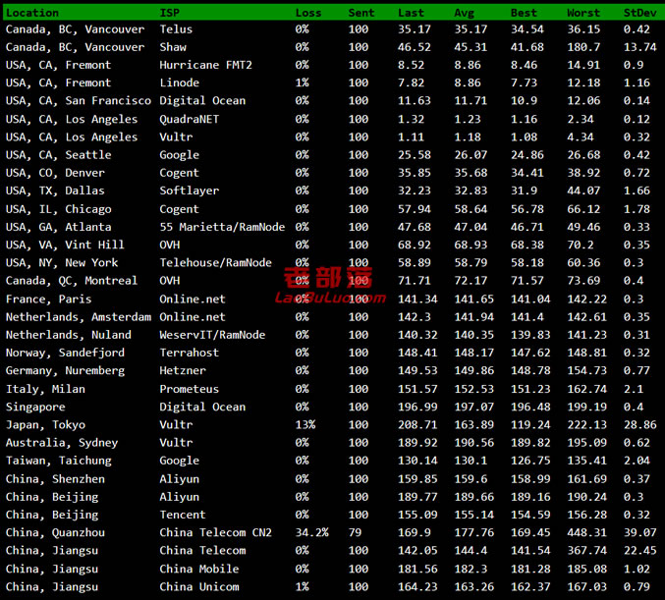Select the 164.23 last value
Screen dimensions: 665x600
coord(417,586)
